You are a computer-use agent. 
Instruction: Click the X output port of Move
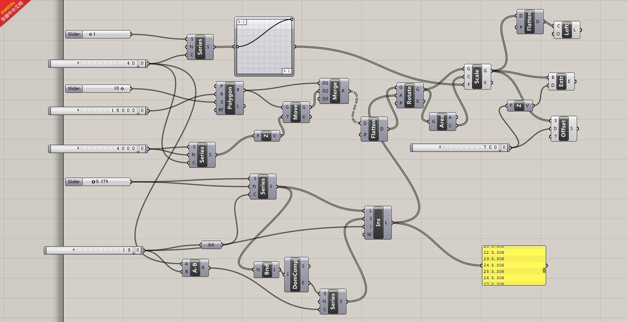[304, 117]
